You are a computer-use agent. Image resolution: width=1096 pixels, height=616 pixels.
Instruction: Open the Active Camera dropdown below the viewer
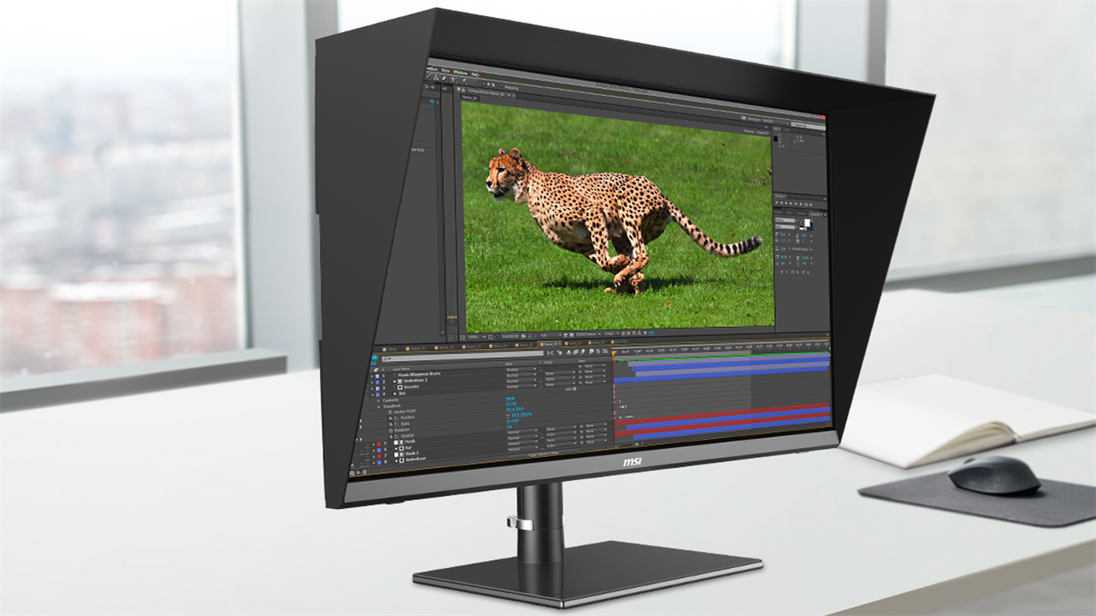(588, 334)
